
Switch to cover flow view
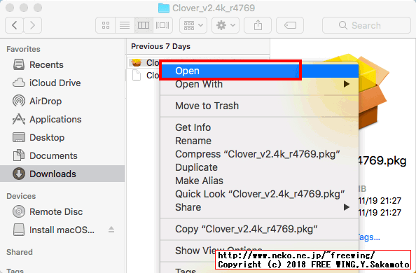[x=162, y=25]
